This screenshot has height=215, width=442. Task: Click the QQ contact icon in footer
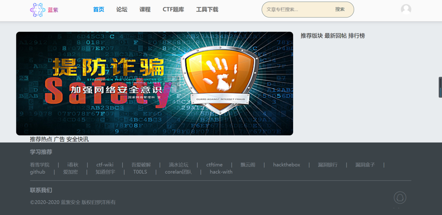click(x=400, y=198)
